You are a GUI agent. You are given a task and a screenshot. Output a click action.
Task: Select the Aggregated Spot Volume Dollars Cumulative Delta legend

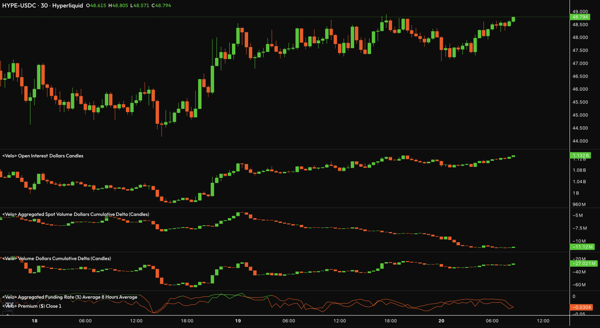(75, 214)
